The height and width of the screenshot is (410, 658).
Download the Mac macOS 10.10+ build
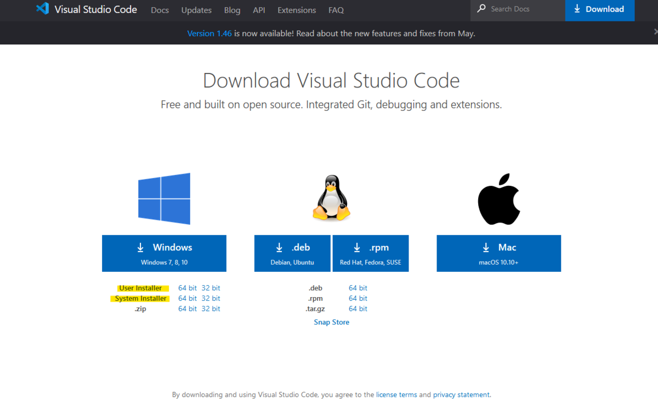499,253
